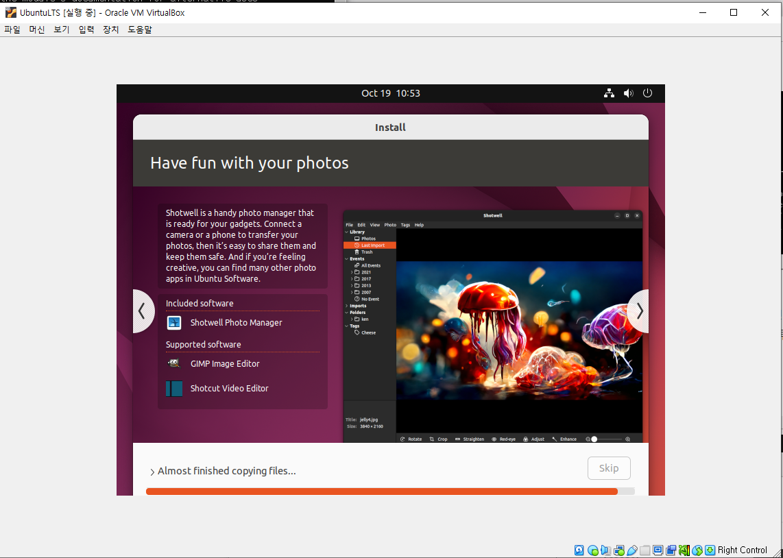Open the 도움말 menu

[x=140, y=29]
